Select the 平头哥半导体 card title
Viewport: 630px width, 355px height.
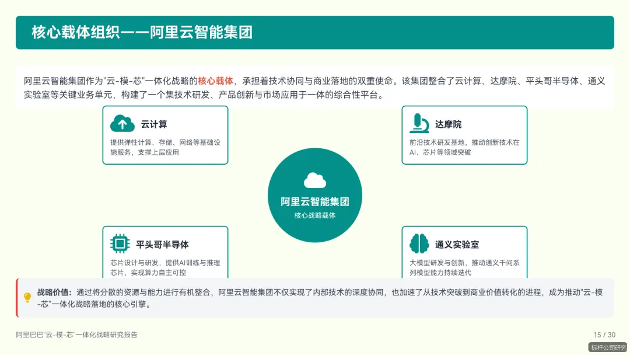[x=162, y=245]
